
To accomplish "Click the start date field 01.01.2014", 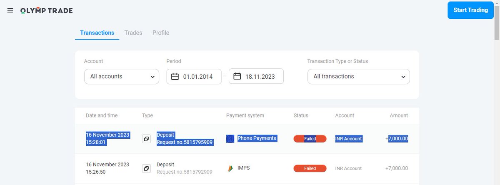I will pos(194,77).
